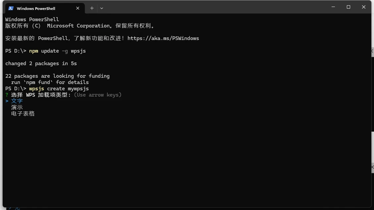Choose the 演示 add-in type option

(17, 107)
